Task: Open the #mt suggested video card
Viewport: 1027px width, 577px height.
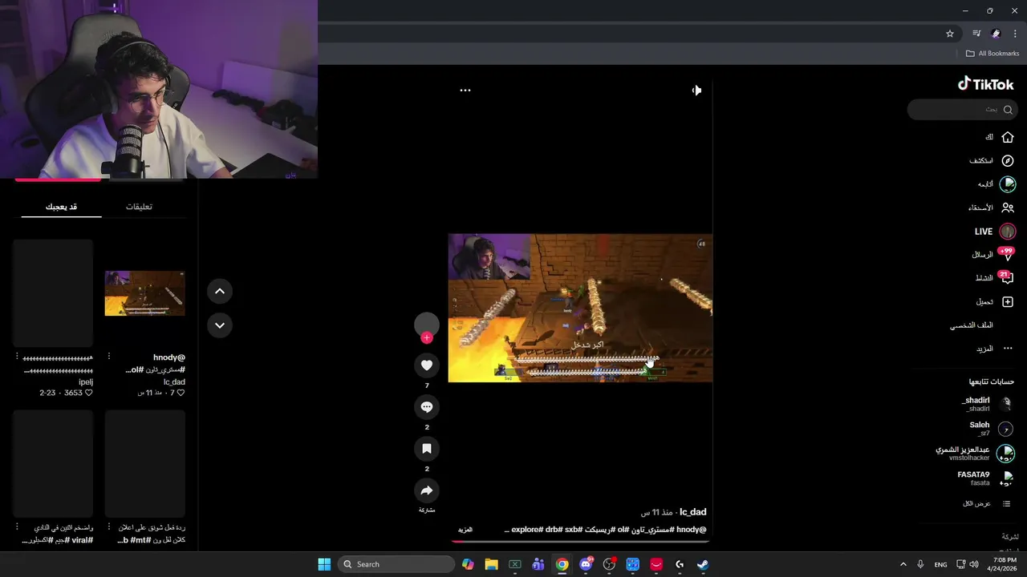Action: 145,463
